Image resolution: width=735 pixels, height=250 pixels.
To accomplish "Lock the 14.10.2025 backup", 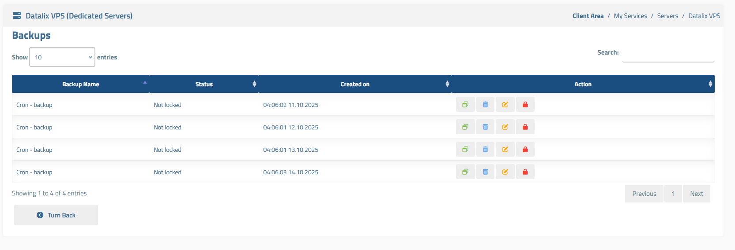I will pos(525,172).
